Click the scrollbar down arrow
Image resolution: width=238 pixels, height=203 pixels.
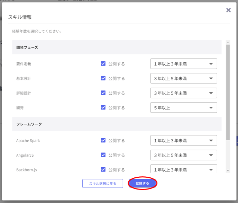tap(228, 170)
